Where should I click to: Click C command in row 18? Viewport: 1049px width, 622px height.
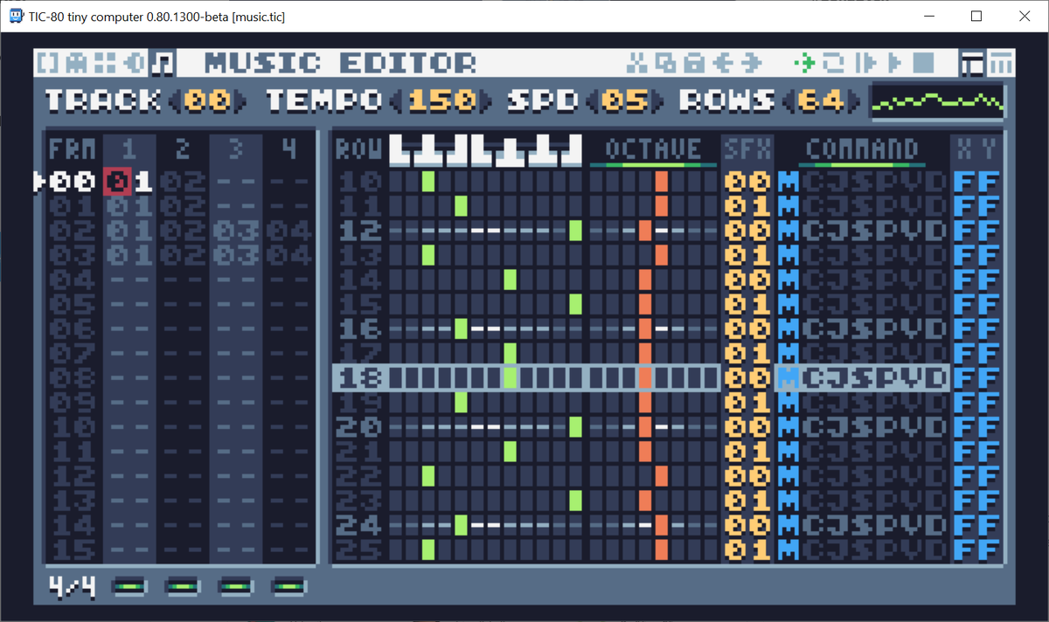(x=813, y=377)
